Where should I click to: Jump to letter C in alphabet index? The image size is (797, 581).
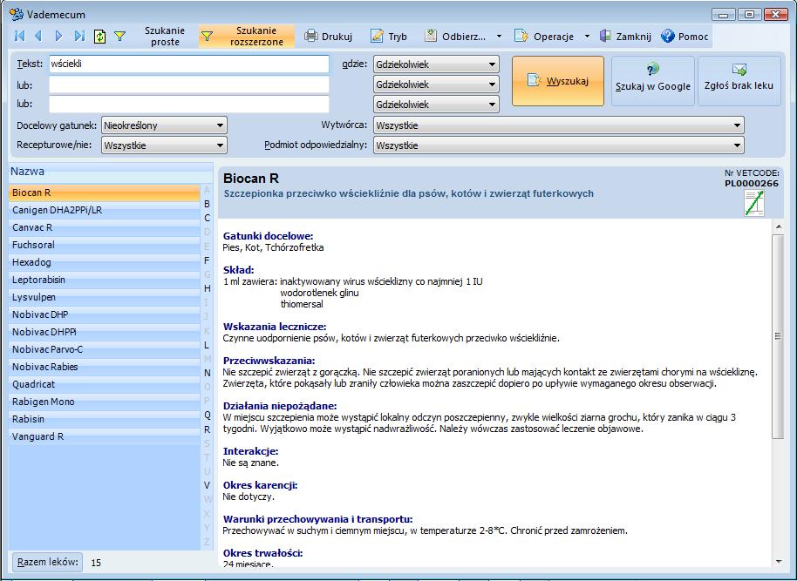(x=207, y=218)
